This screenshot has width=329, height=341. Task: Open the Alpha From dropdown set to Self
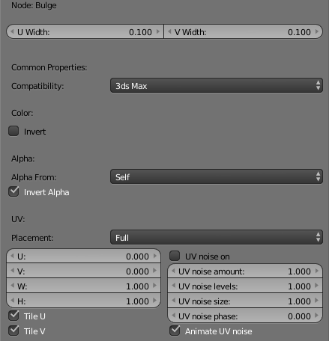click(x=217, y=176)
